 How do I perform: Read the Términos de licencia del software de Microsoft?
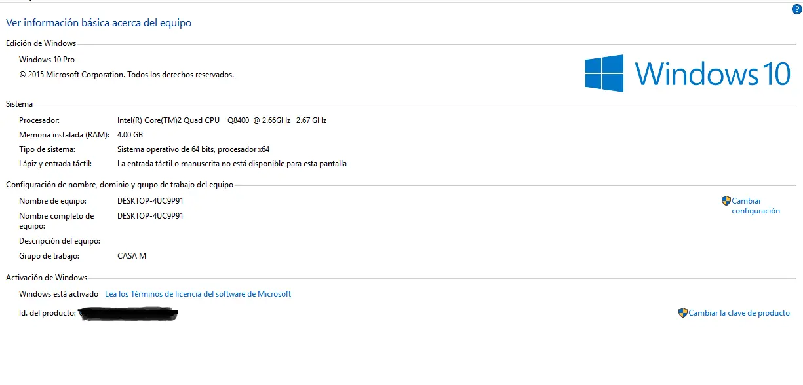[198, 294]
